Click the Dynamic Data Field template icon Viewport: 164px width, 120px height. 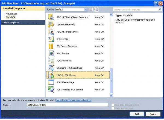coord(51,24)
